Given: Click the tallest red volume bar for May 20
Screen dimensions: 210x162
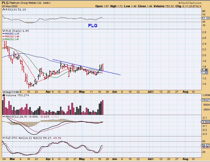Looking at the screenshot, I should coord(103,107).
